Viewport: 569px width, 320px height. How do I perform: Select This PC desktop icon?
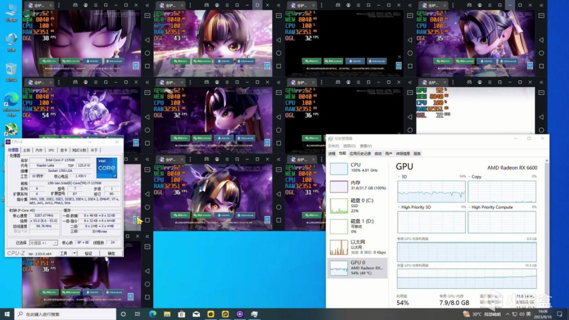11,12
